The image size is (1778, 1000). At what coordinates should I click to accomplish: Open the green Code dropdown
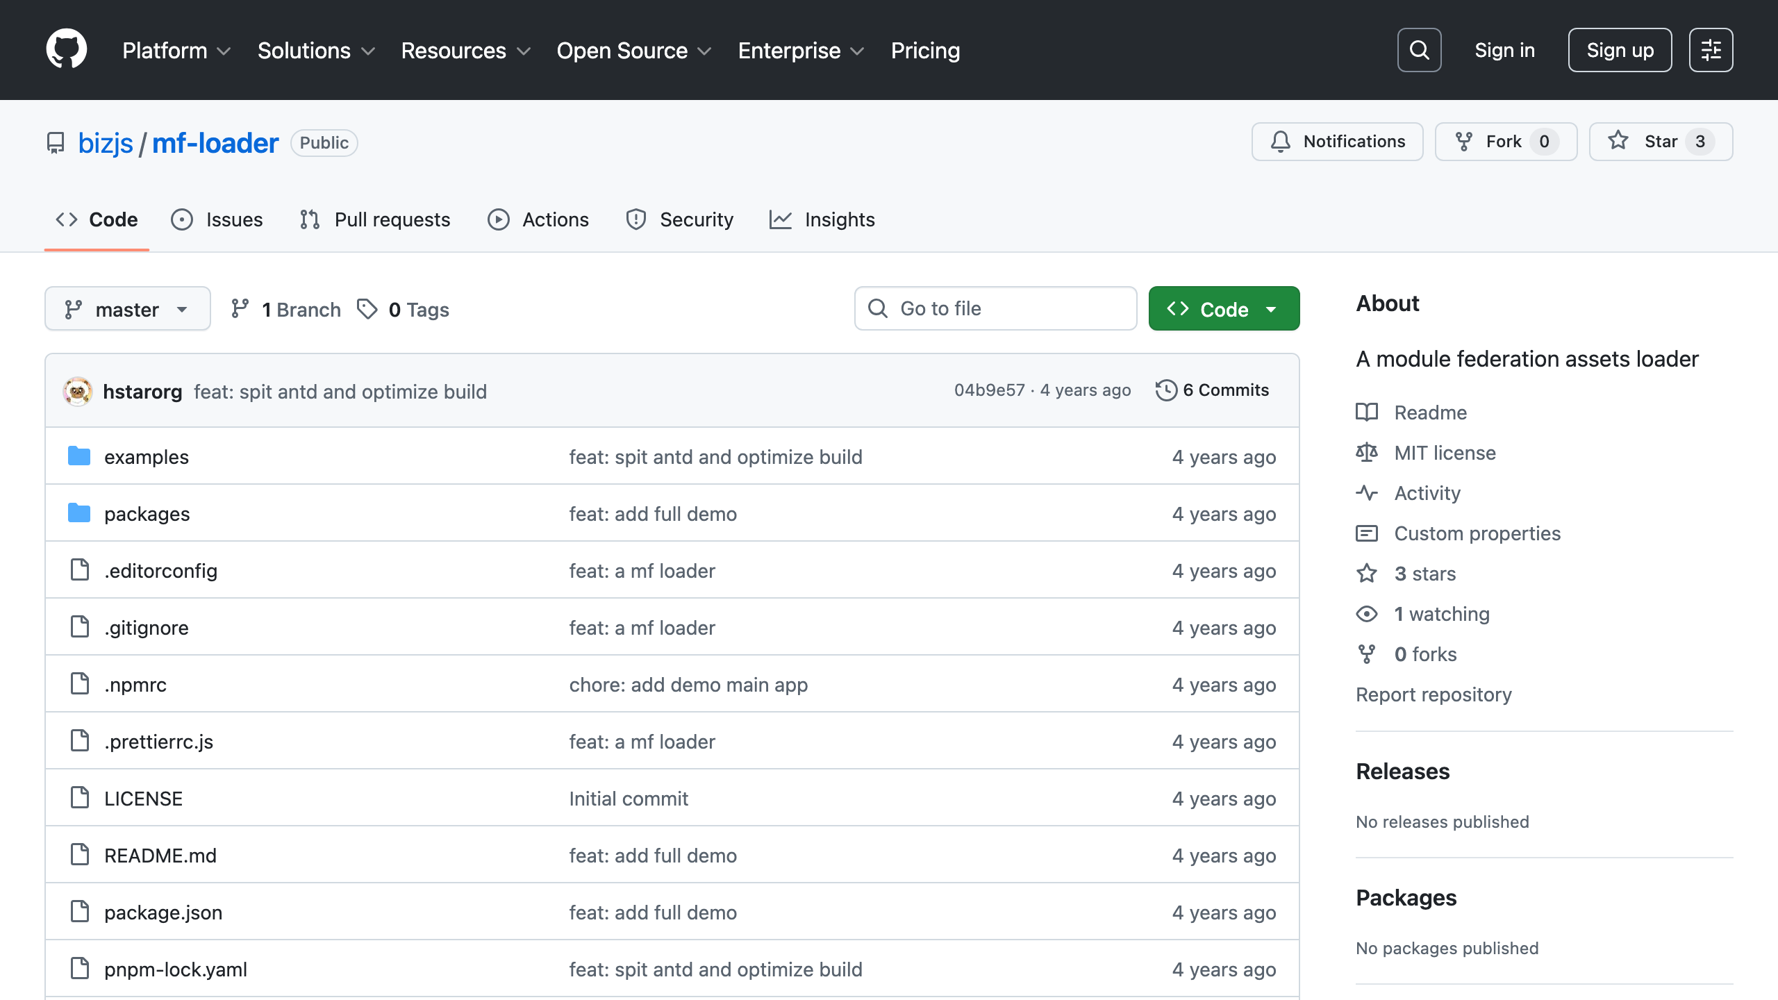click(x=1224, y=310)
